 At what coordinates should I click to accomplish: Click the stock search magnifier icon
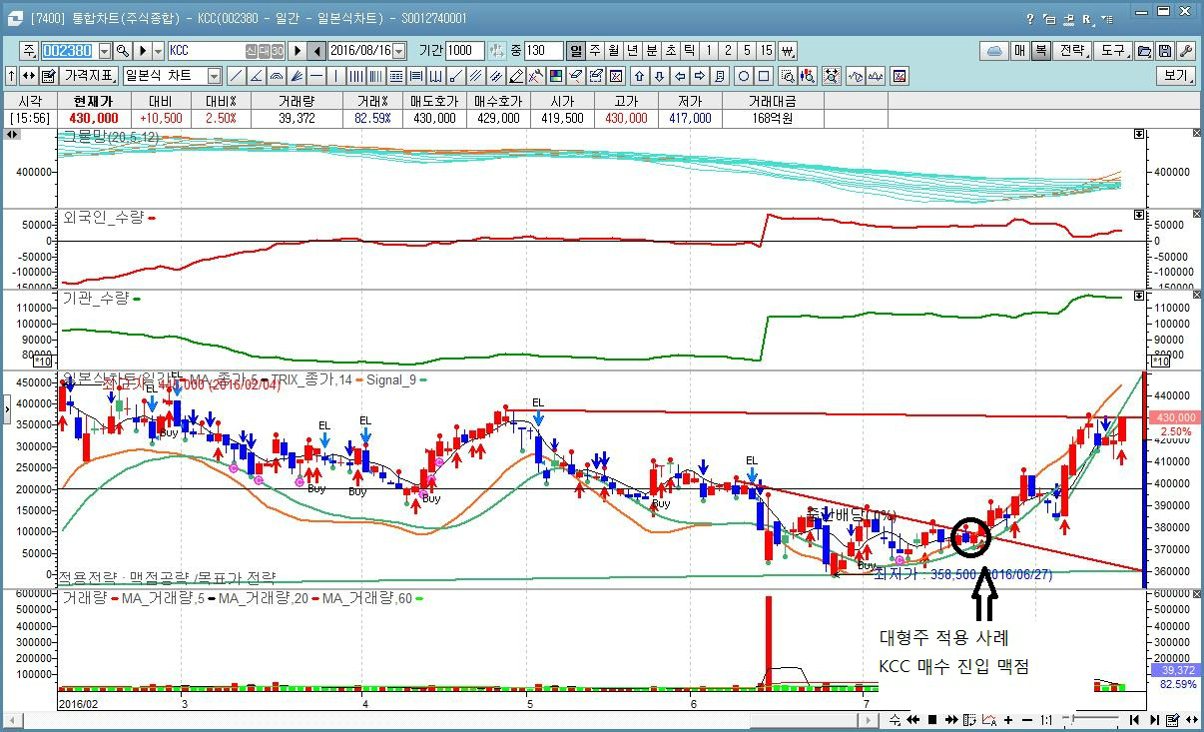tap(123, 51)
